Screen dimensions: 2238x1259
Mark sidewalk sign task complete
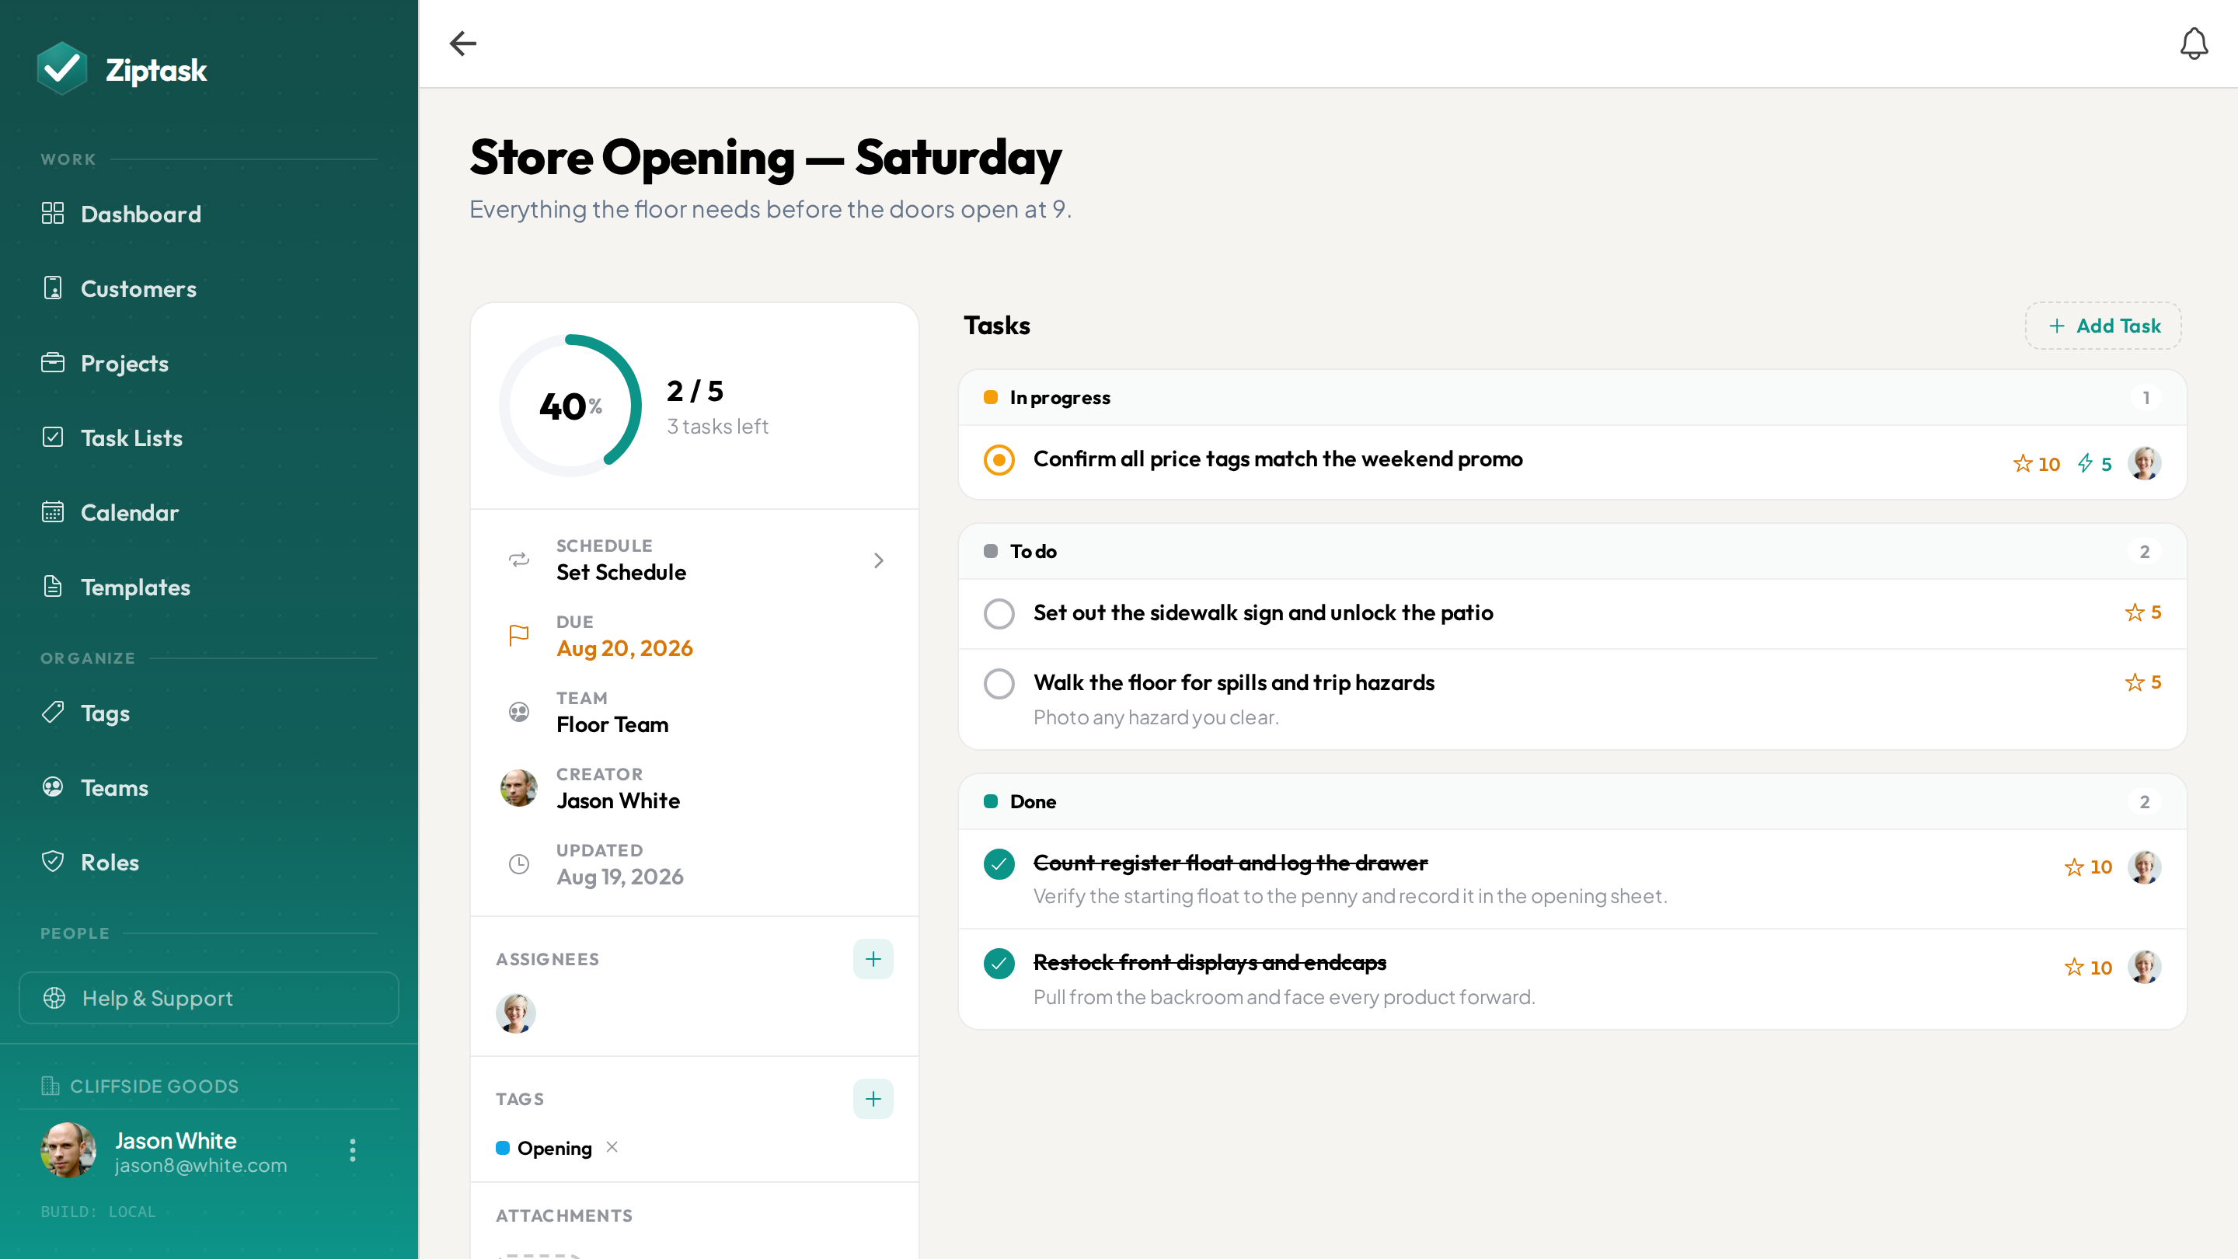[999, 613]
